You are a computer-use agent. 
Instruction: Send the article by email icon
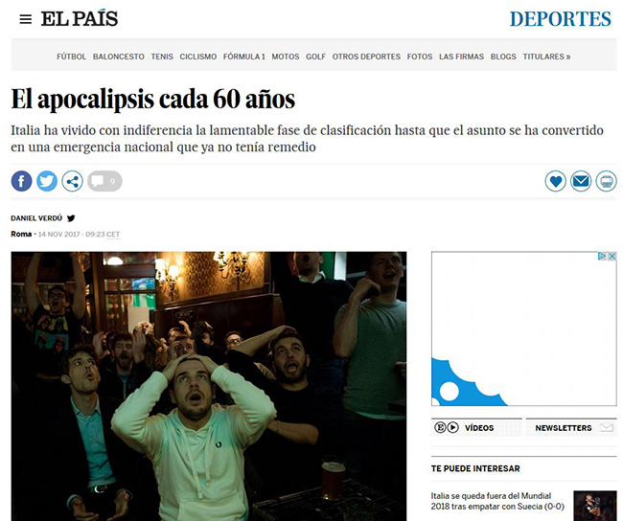(581, 181)
